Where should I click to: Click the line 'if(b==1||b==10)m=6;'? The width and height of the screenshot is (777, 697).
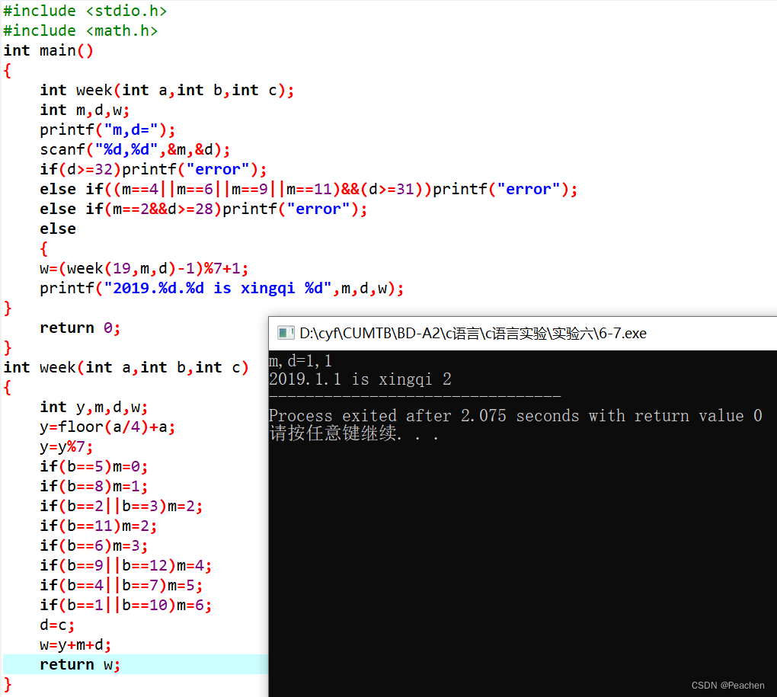pyautogui.click(x=126, y=605)
